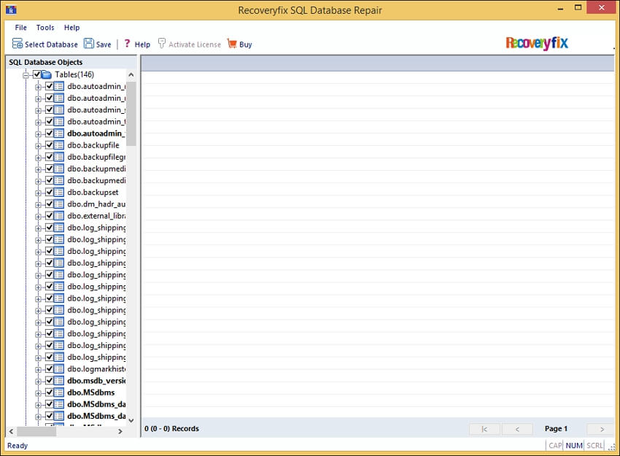620x456 pixels.
Task: Click the '0 (0 - 0) Records' label
Action: [171, 429]
